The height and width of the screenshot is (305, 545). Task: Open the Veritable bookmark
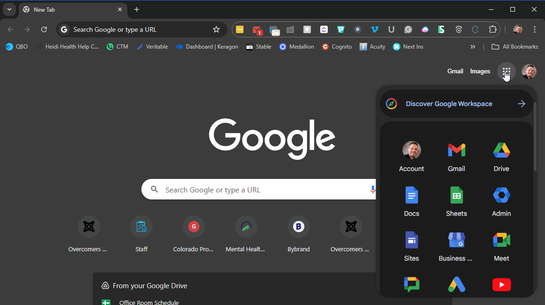pos(152,46)
